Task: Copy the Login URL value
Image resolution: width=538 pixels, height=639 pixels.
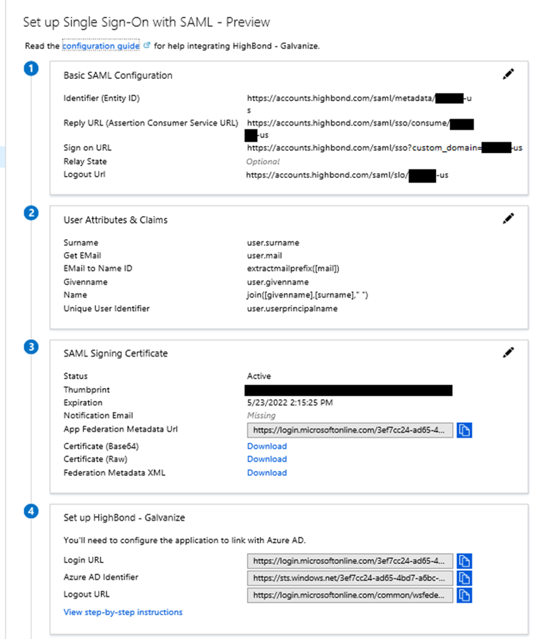Action: coord(464,561)
